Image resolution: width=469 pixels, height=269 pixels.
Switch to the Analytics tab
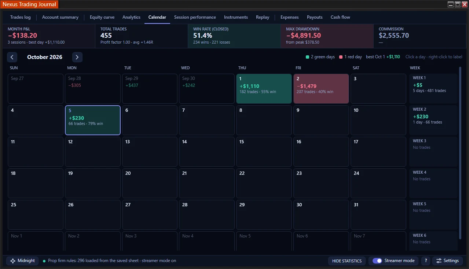pos(131,17)
